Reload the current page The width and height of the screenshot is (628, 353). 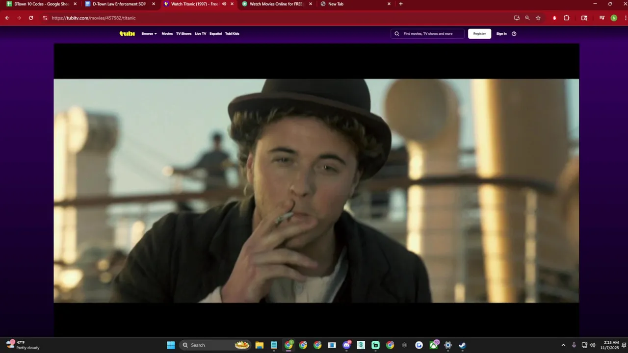click(31, 18)
